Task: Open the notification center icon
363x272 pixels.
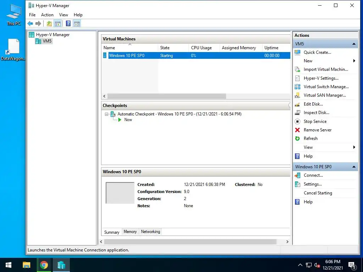Action: click(352, 265)
